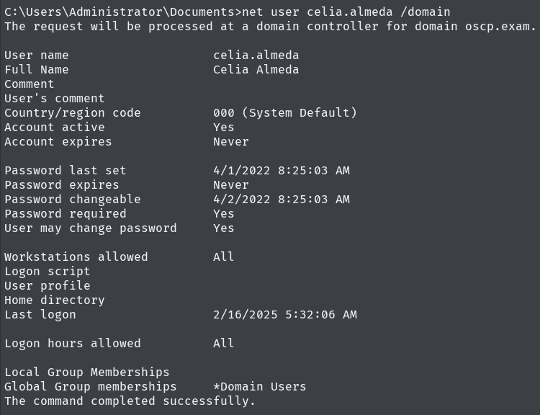Click the 'Logon script' label
Image resolution: width=540 pixels, height=415 pixels.
pos(47,271)
